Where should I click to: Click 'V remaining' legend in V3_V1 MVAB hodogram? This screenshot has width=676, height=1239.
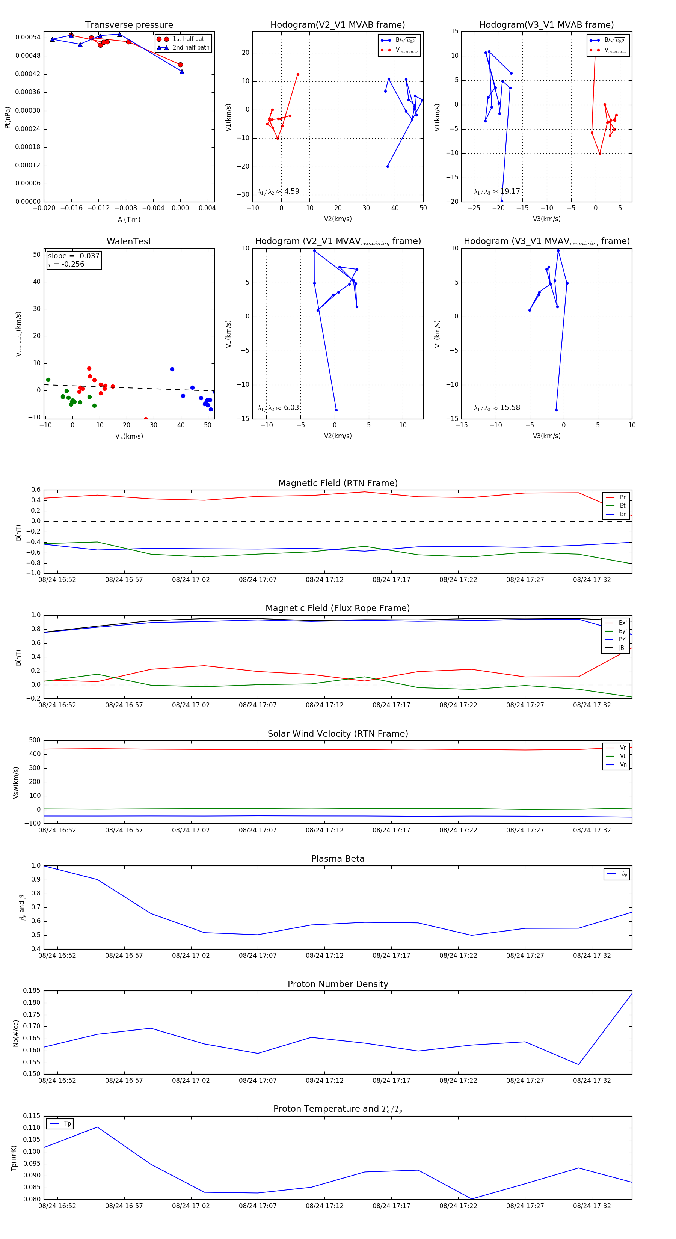point(608,50)
